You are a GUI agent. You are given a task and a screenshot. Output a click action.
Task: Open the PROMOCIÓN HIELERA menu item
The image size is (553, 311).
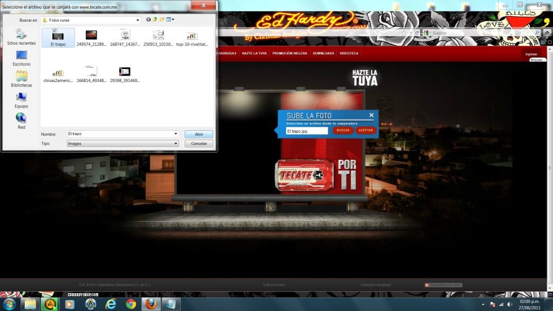coord(289,53)
